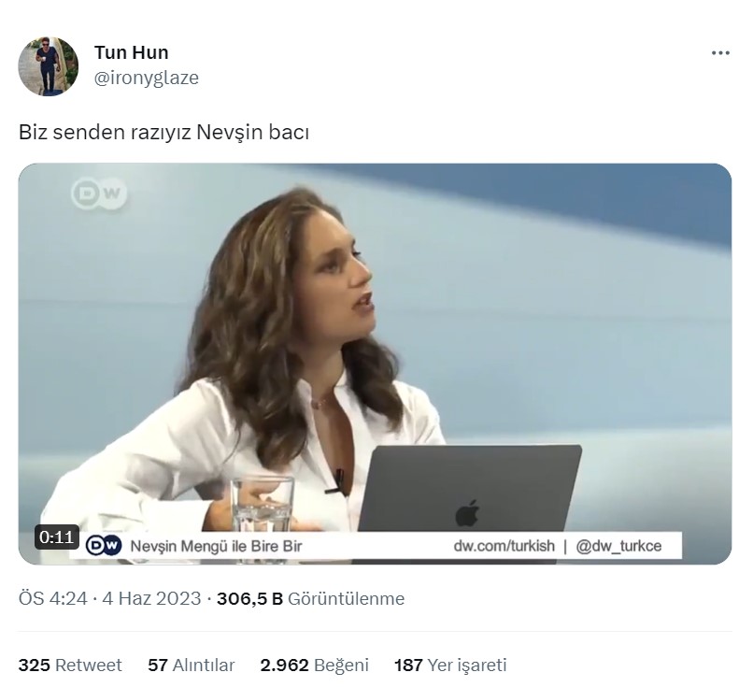Open the three-dot more options menu

coord(720,53)
